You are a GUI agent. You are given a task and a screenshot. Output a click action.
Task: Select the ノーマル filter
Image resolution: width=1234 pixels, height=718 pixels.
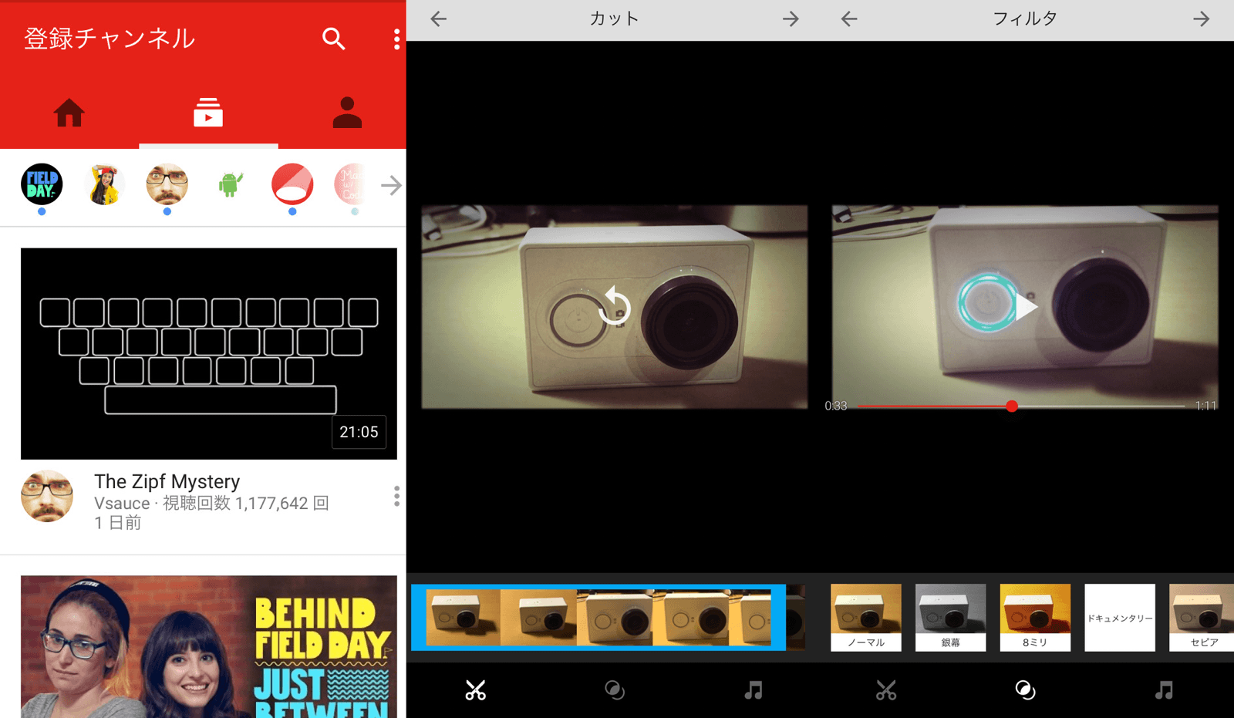coord(866,618)
